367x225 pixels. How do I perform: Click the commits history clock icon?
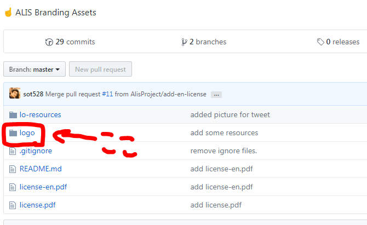(49, 42)
